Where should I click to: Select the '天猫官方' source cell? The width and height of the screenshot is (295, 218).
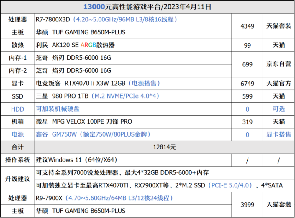pyautogui.click(x=279, y=84)
